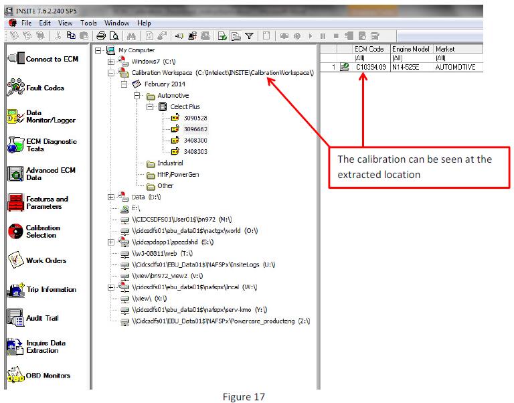This screenshot has width=514, height=403.
Task: Open the Tools menu
Action: 88,23
